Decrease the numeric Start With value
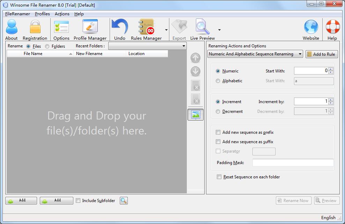Viewport: 345px width, 224px height. point(331,72)
